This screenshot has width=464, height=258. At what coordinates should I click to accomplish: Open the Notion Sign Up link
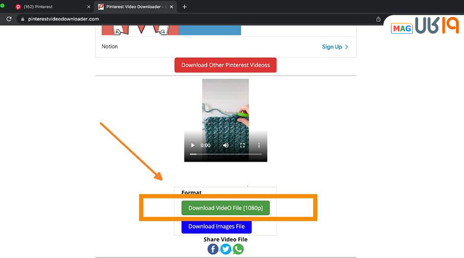335,46
